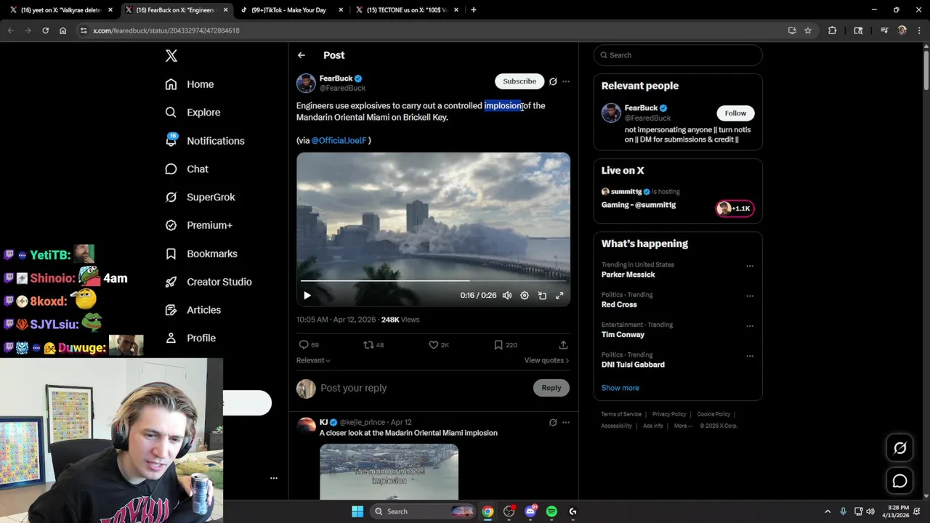Expand the More footer menu
This screenshot has width=930, height=523.
click(683, 426)
